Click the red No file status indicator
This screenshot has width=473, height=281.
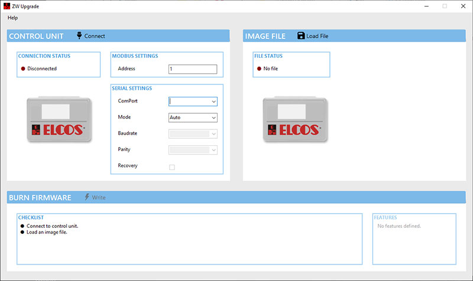[259, 68]
